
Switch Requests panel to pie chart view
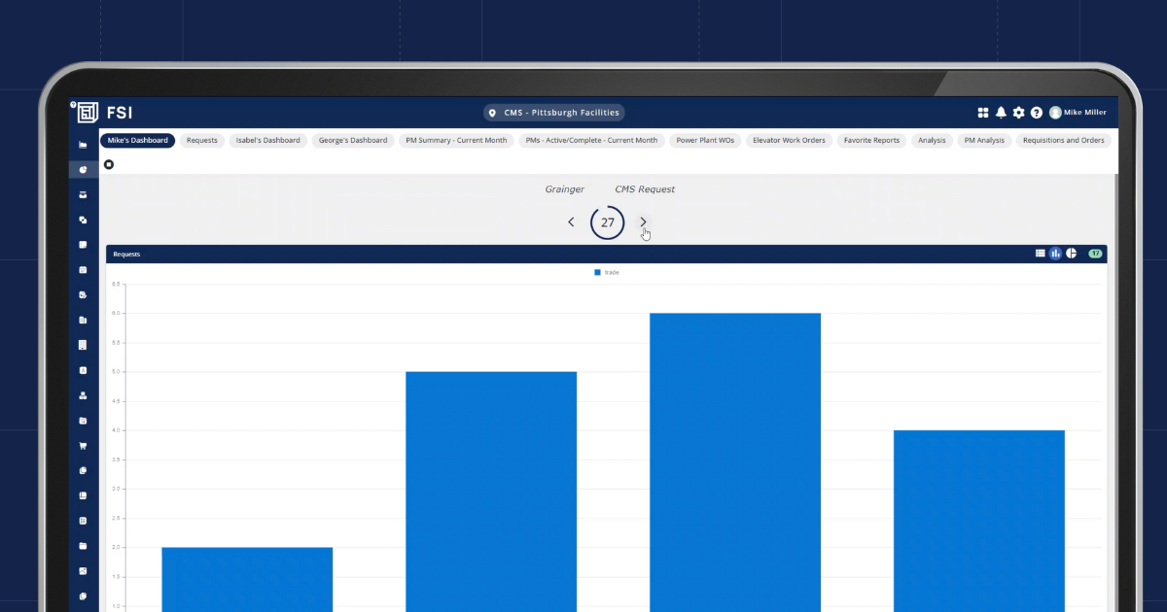pos(1071,253)
